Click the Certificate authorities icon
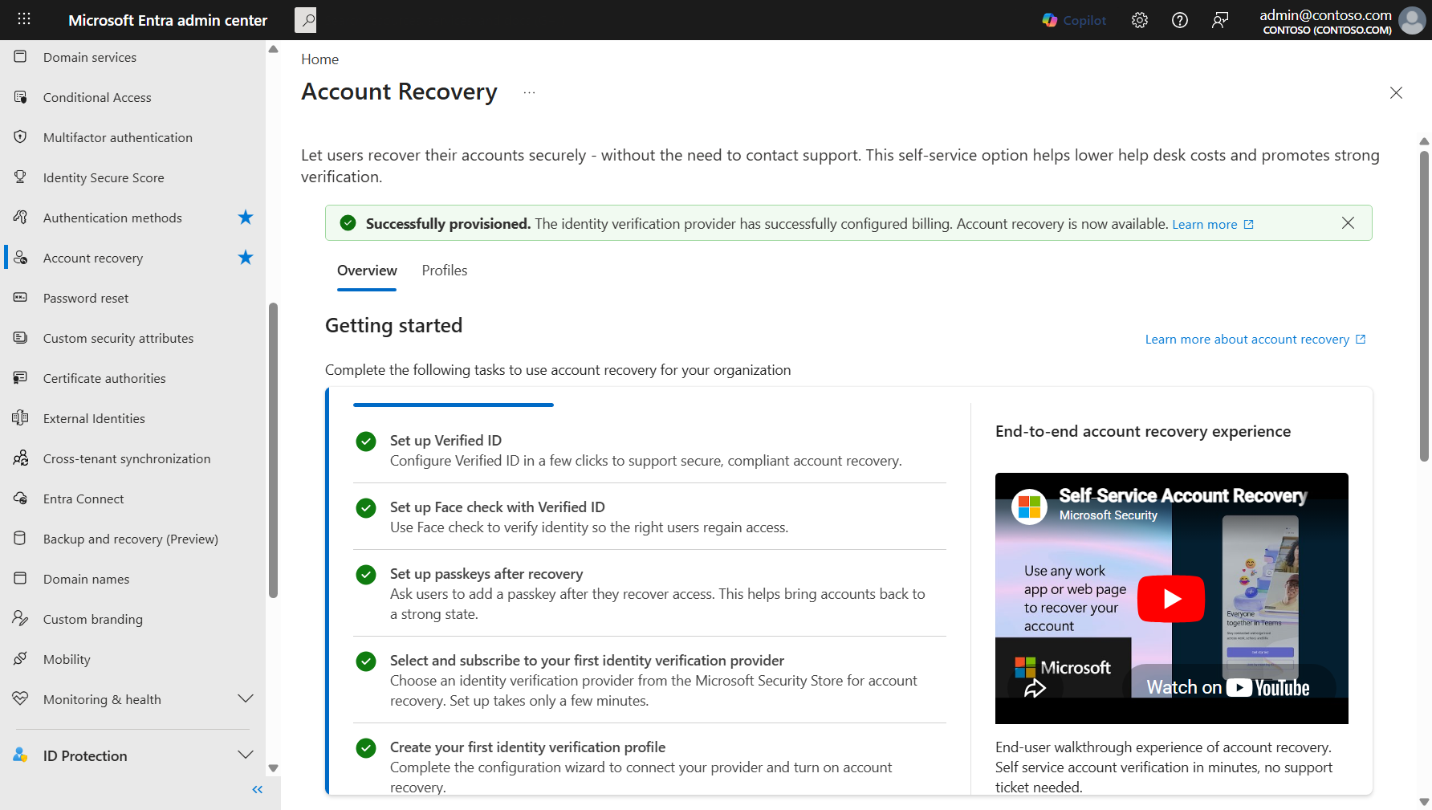This screenshot has width=1432, height=810. pyautogui.click(x=20, y=378)
